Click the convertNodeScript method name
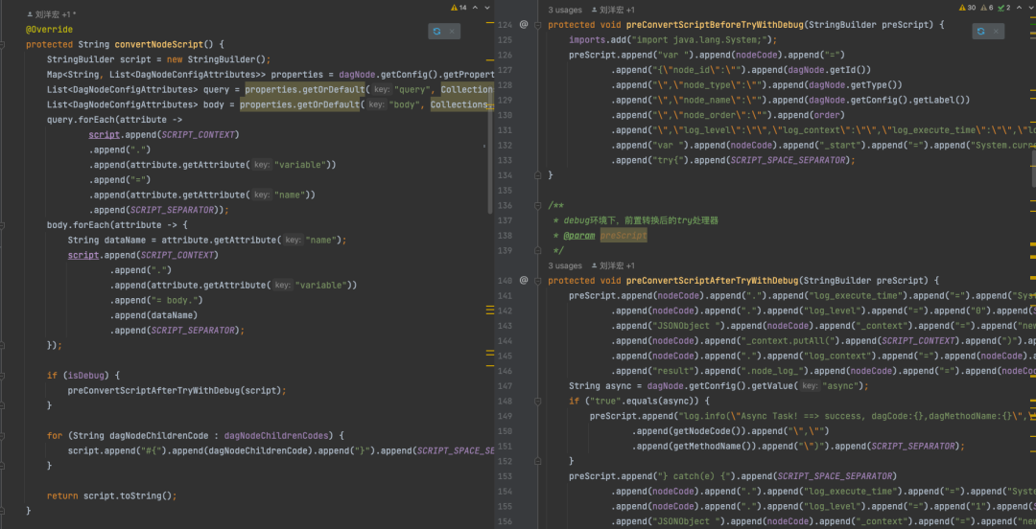Image resolution: width=1036 pixels, height=529 pixels. 156,45
